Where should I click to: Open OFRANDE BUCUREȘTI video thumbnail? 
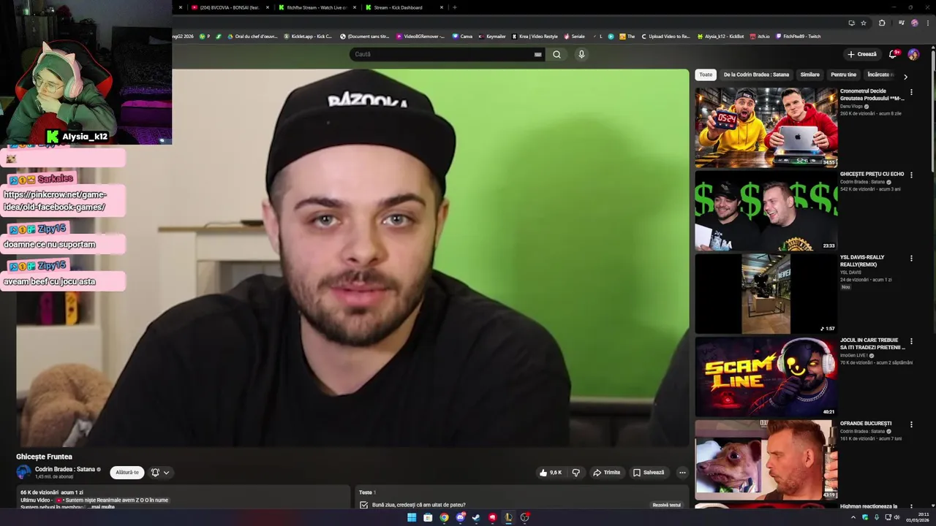tap(766, 460)
